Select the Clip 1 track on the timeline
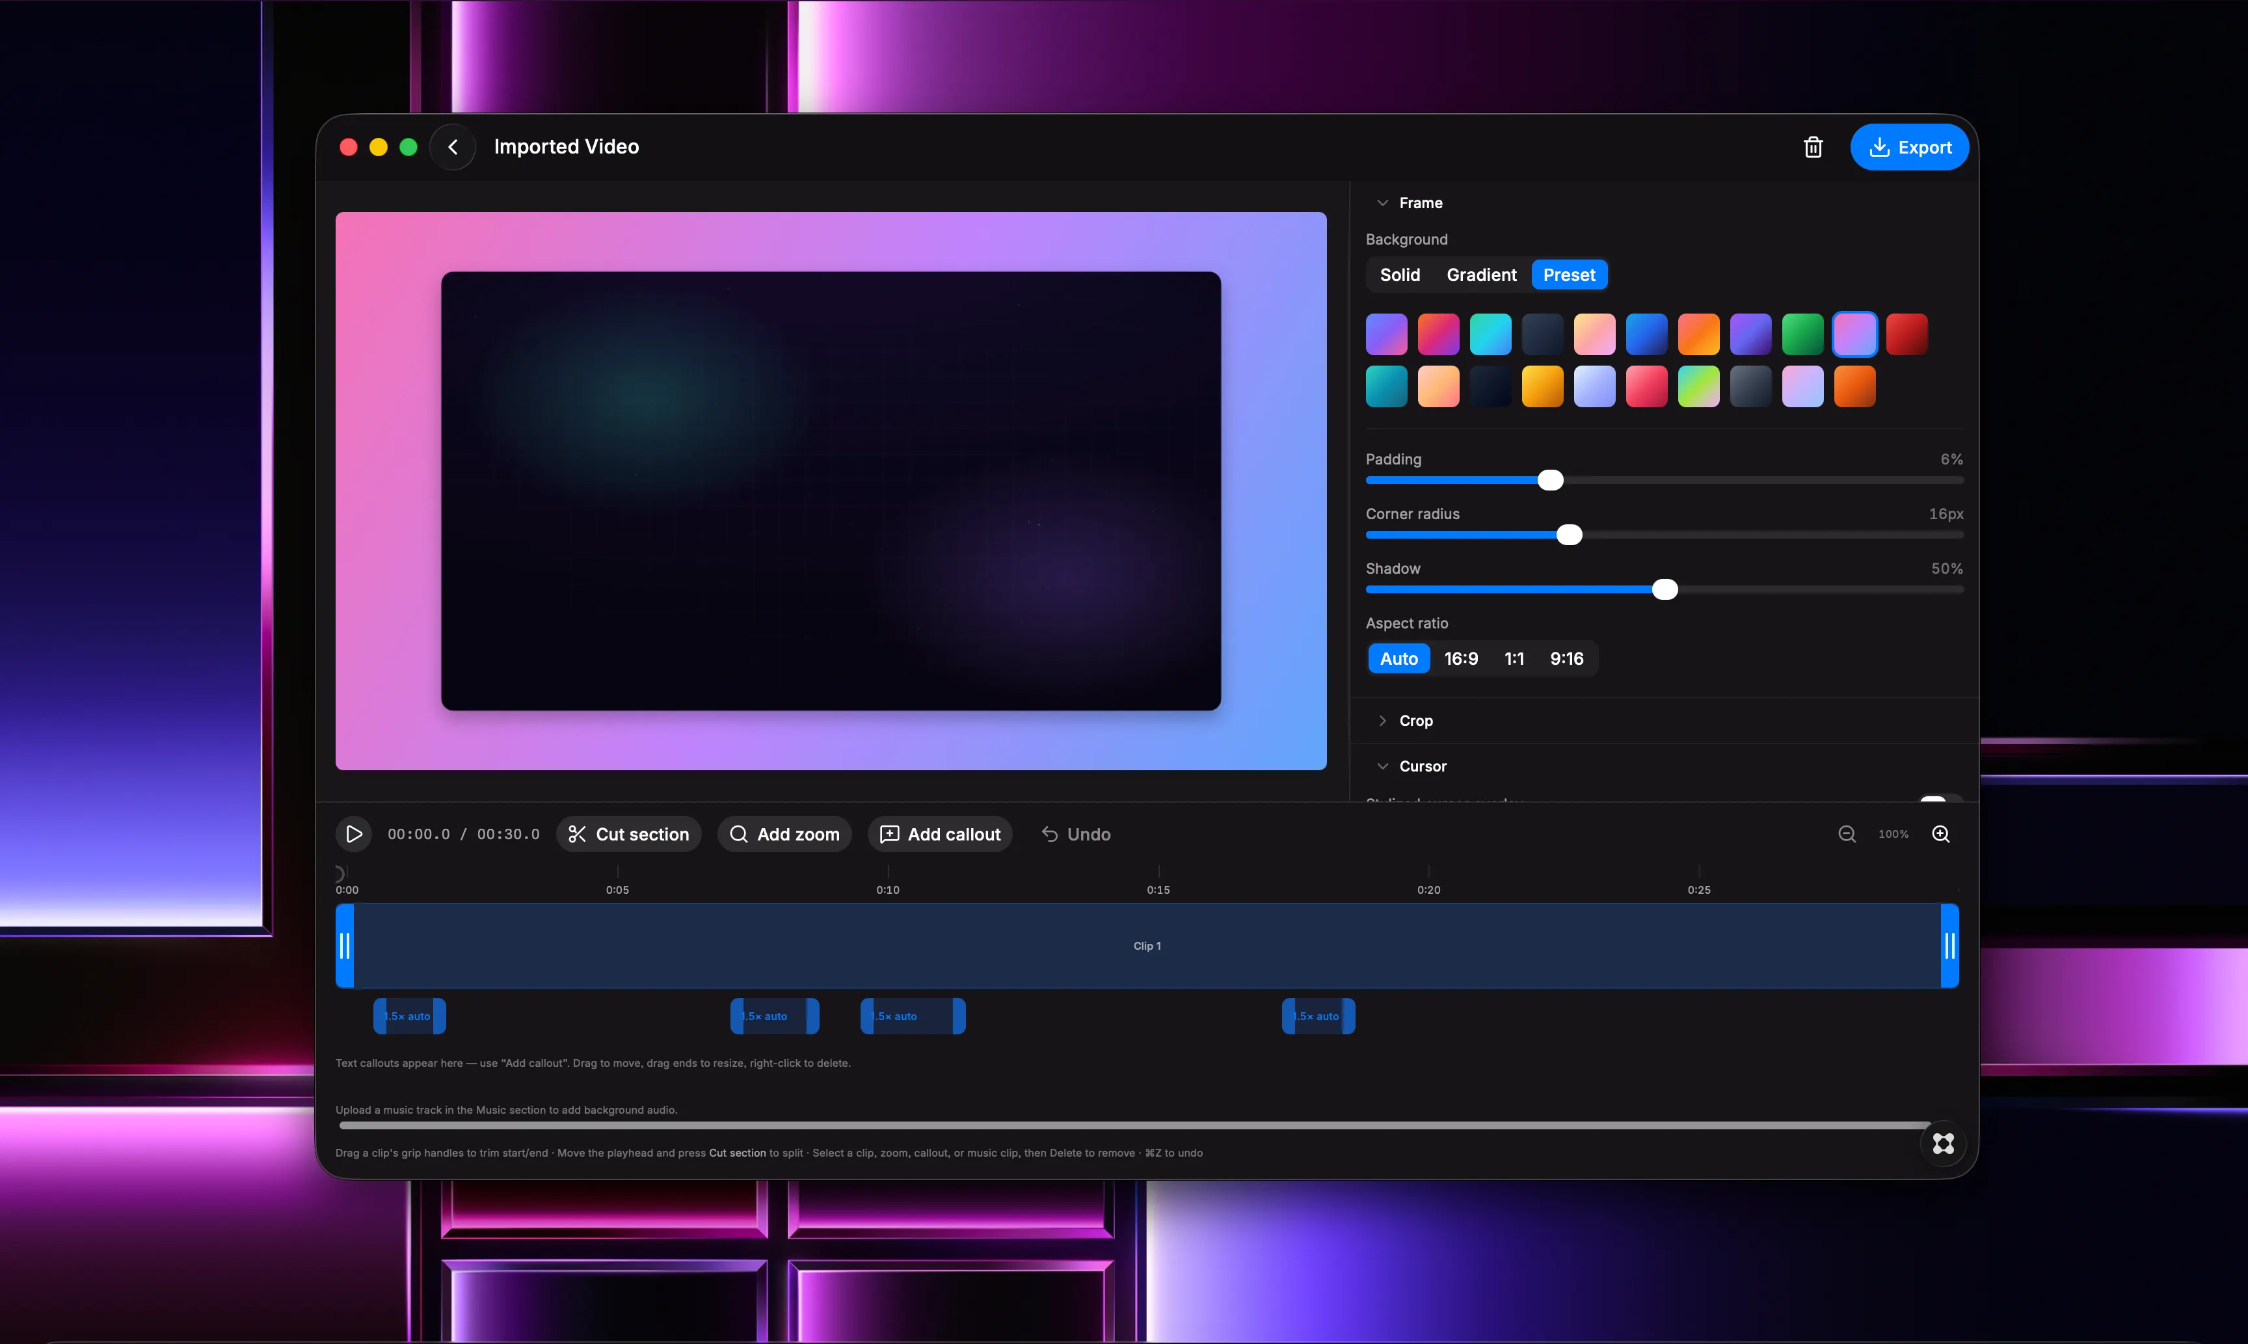Screen dimensions: 2248x1344 (1147, 945)
